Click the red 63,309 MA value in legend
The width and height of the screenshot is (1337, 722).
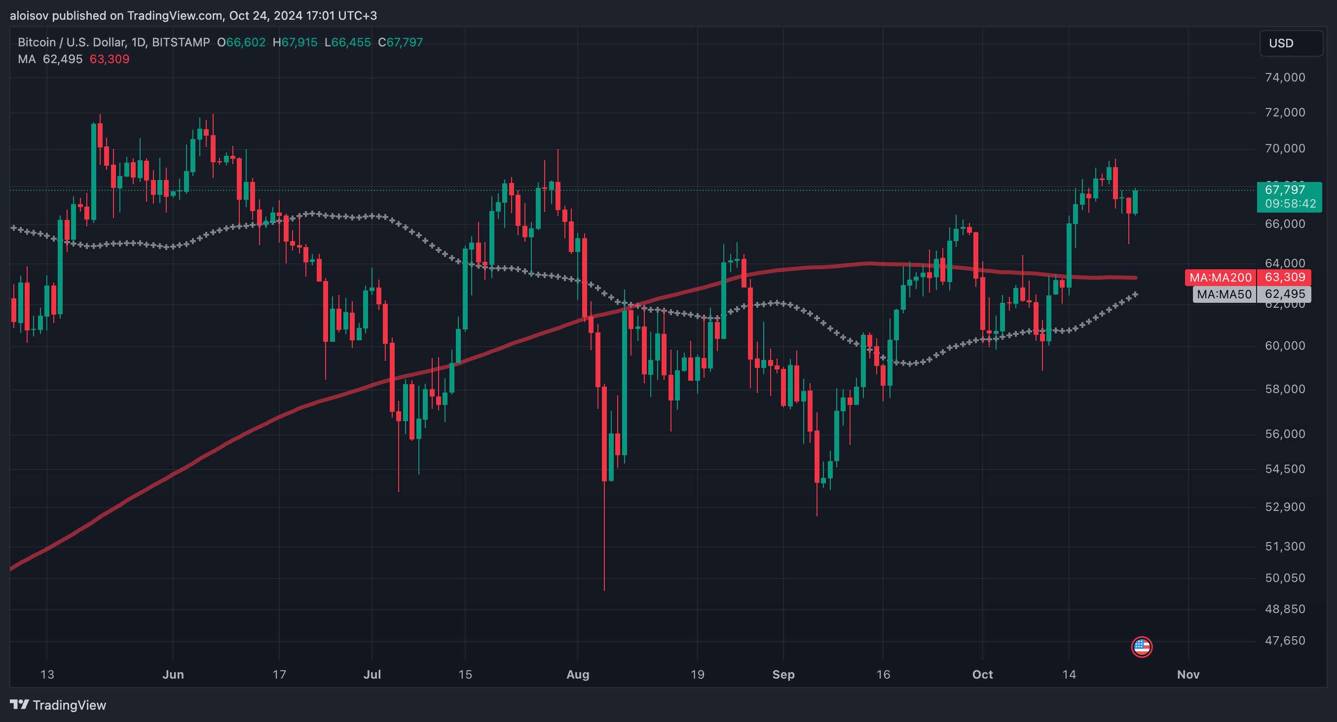pos(110,59)
